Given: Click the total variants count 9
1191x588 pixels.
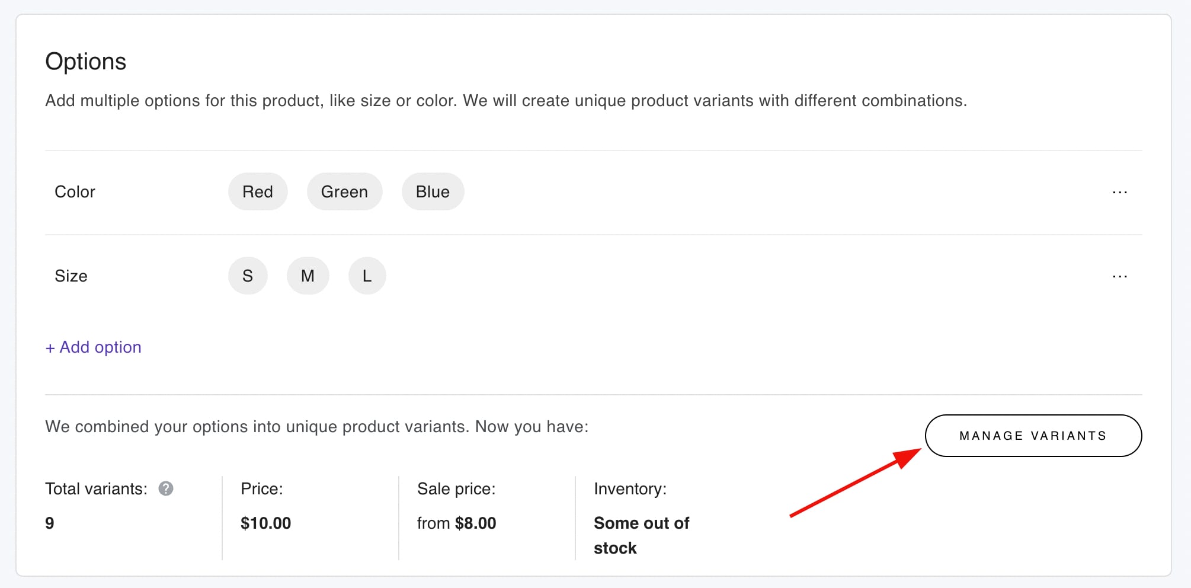Looking at the screenshot, I should tap(50, 523).
